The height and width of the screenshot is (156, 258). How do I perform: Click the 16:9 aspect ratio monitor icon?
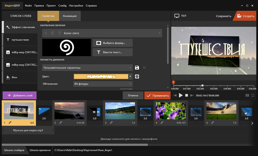pos(177,16)
